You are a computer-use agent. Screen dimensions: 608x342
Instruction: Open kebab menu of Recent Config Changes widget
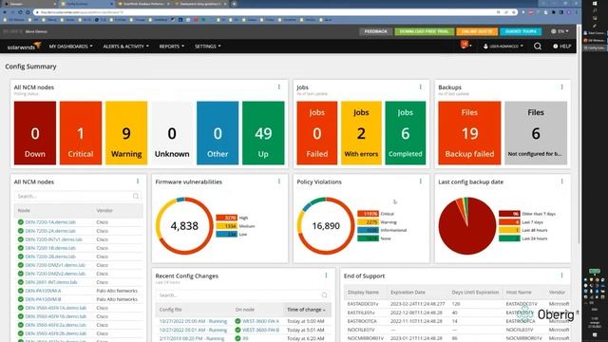326,275
